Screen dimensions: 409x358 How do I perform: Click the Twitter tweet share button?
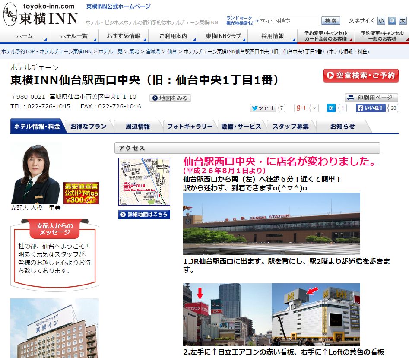pyautogui.click(x=263, y=108)
